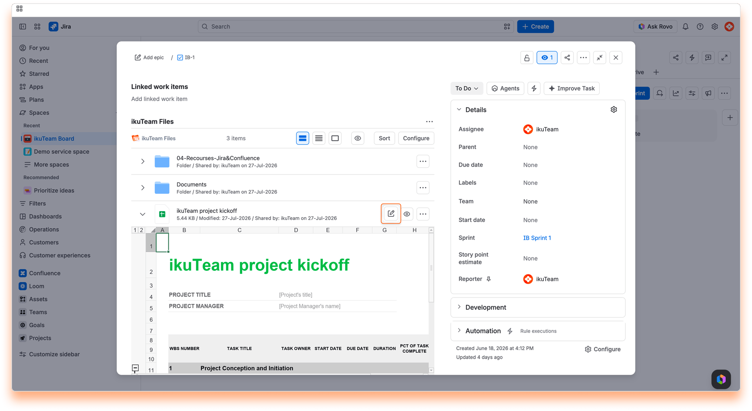
Task: Open Dashboards in the sidebar
Action: coord(45,216)
